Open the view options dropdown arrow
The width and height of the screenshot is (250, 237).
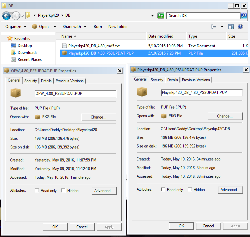point(222,27)
